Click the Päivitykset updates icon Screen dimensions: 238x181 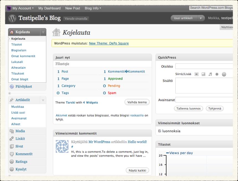click(x=12, y=86)
